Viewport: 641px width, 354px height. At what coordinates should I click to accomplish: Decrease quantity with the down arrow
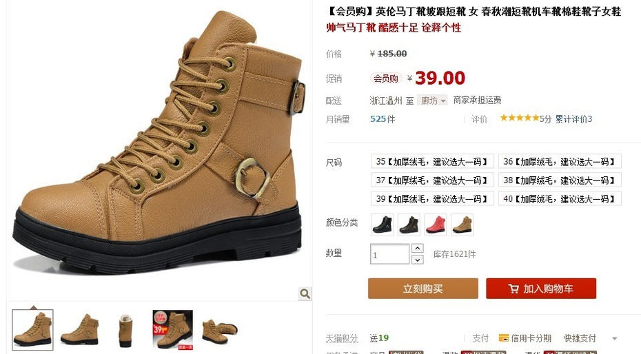[418, 259]
